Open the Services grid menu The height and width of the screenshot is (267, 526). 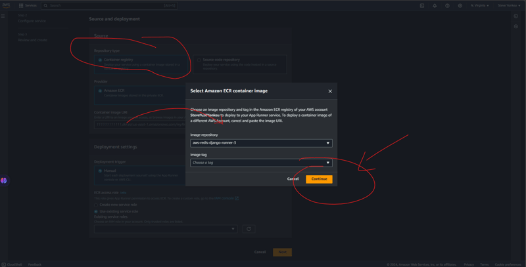[x=28, y=6]
